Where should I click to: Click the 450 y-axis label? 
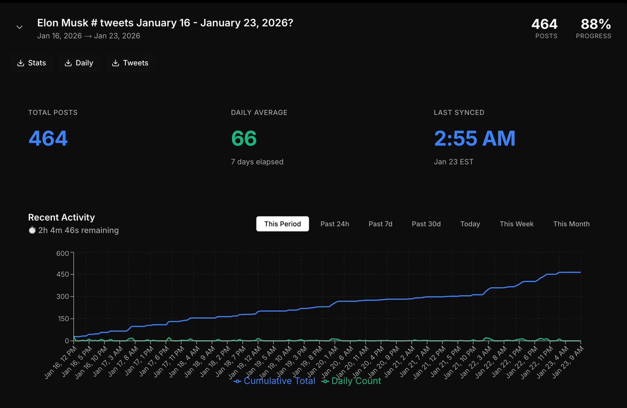tap(63, 275)
